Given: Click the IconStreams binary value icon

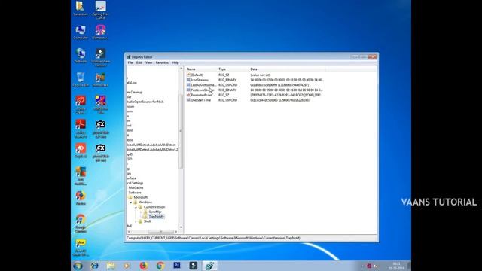Looking at the screenshot, I should coord(188,80).
